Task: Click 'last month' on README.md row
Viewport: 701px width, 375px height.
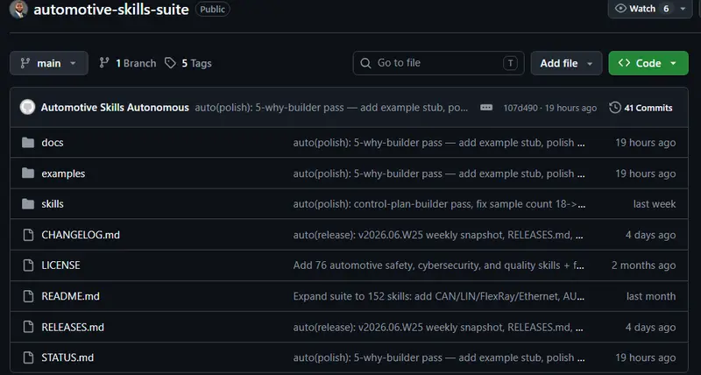Action: [651, 296]
